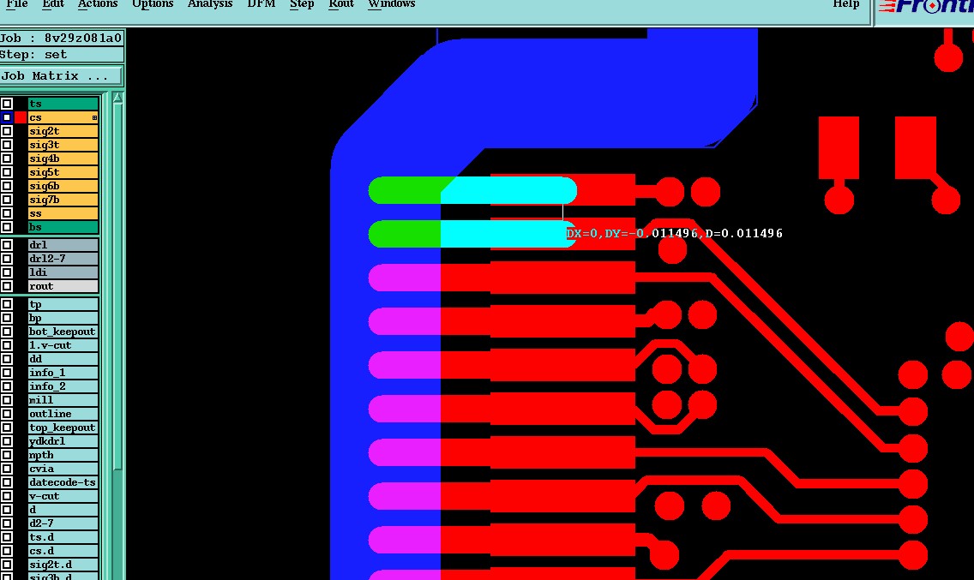Select the bp layer name
Viewport: 974px width, 580px height.
63,318
